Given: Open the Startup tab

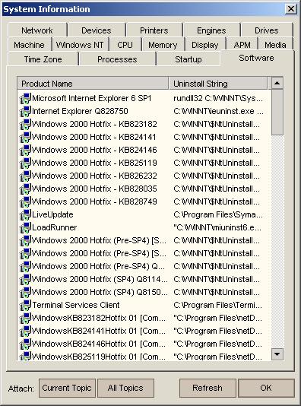Looking at the screenshot, I should pyautogui.click(x=189, y=59).
